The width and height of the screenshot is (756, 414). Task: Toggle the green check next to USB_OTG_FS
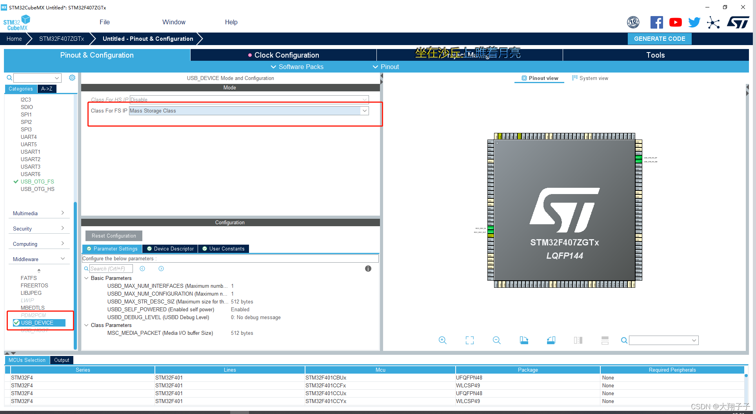[16, 182]
